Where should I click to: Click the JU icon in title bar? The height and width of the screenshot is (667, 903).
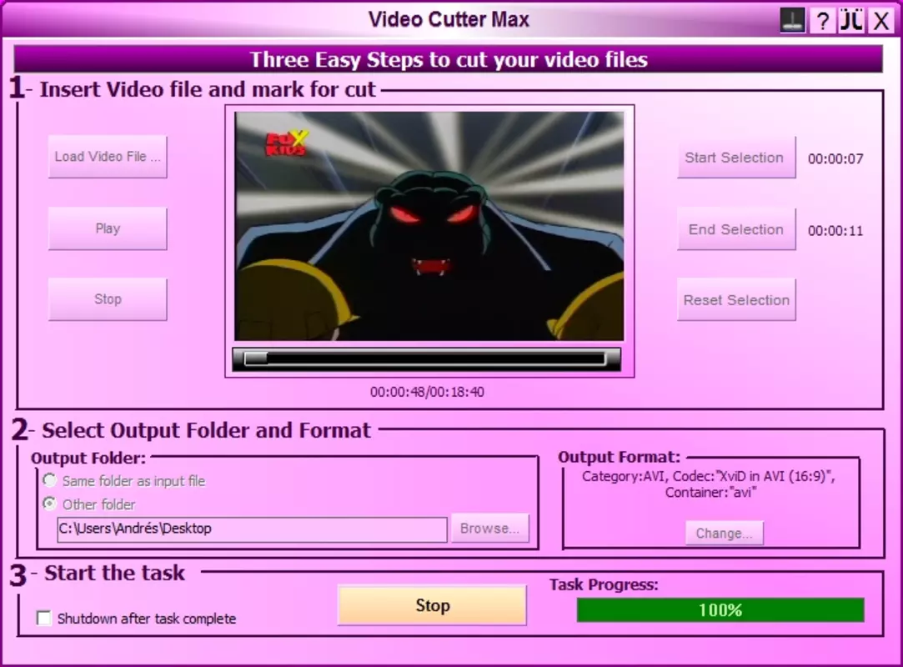pyautogui.click(x=850, y=21)
